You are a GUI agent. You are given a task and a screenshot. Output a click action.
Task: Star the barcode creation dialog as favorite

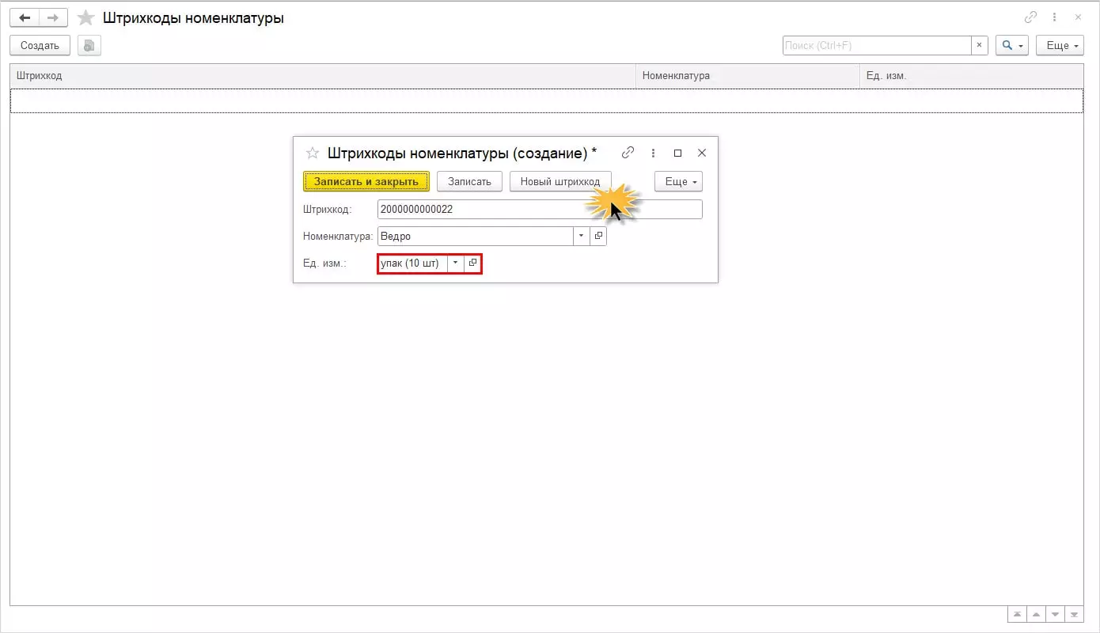pos(313,153)
